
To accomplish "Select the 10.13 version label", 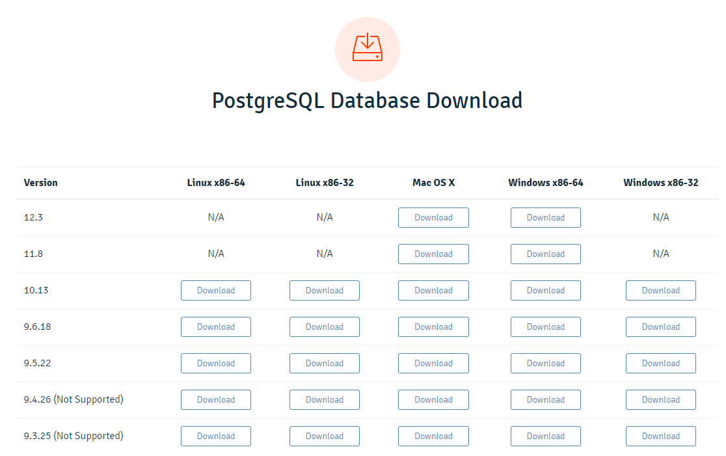I will (36, 290).
